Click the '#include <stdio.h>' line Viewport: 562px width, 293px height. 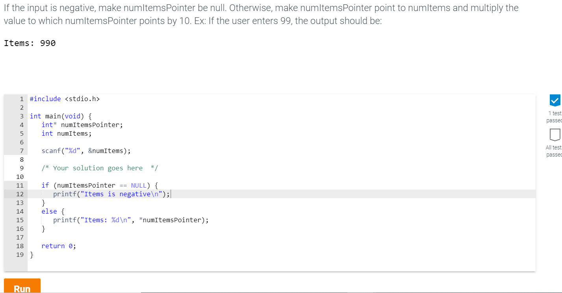click(65, 99)
